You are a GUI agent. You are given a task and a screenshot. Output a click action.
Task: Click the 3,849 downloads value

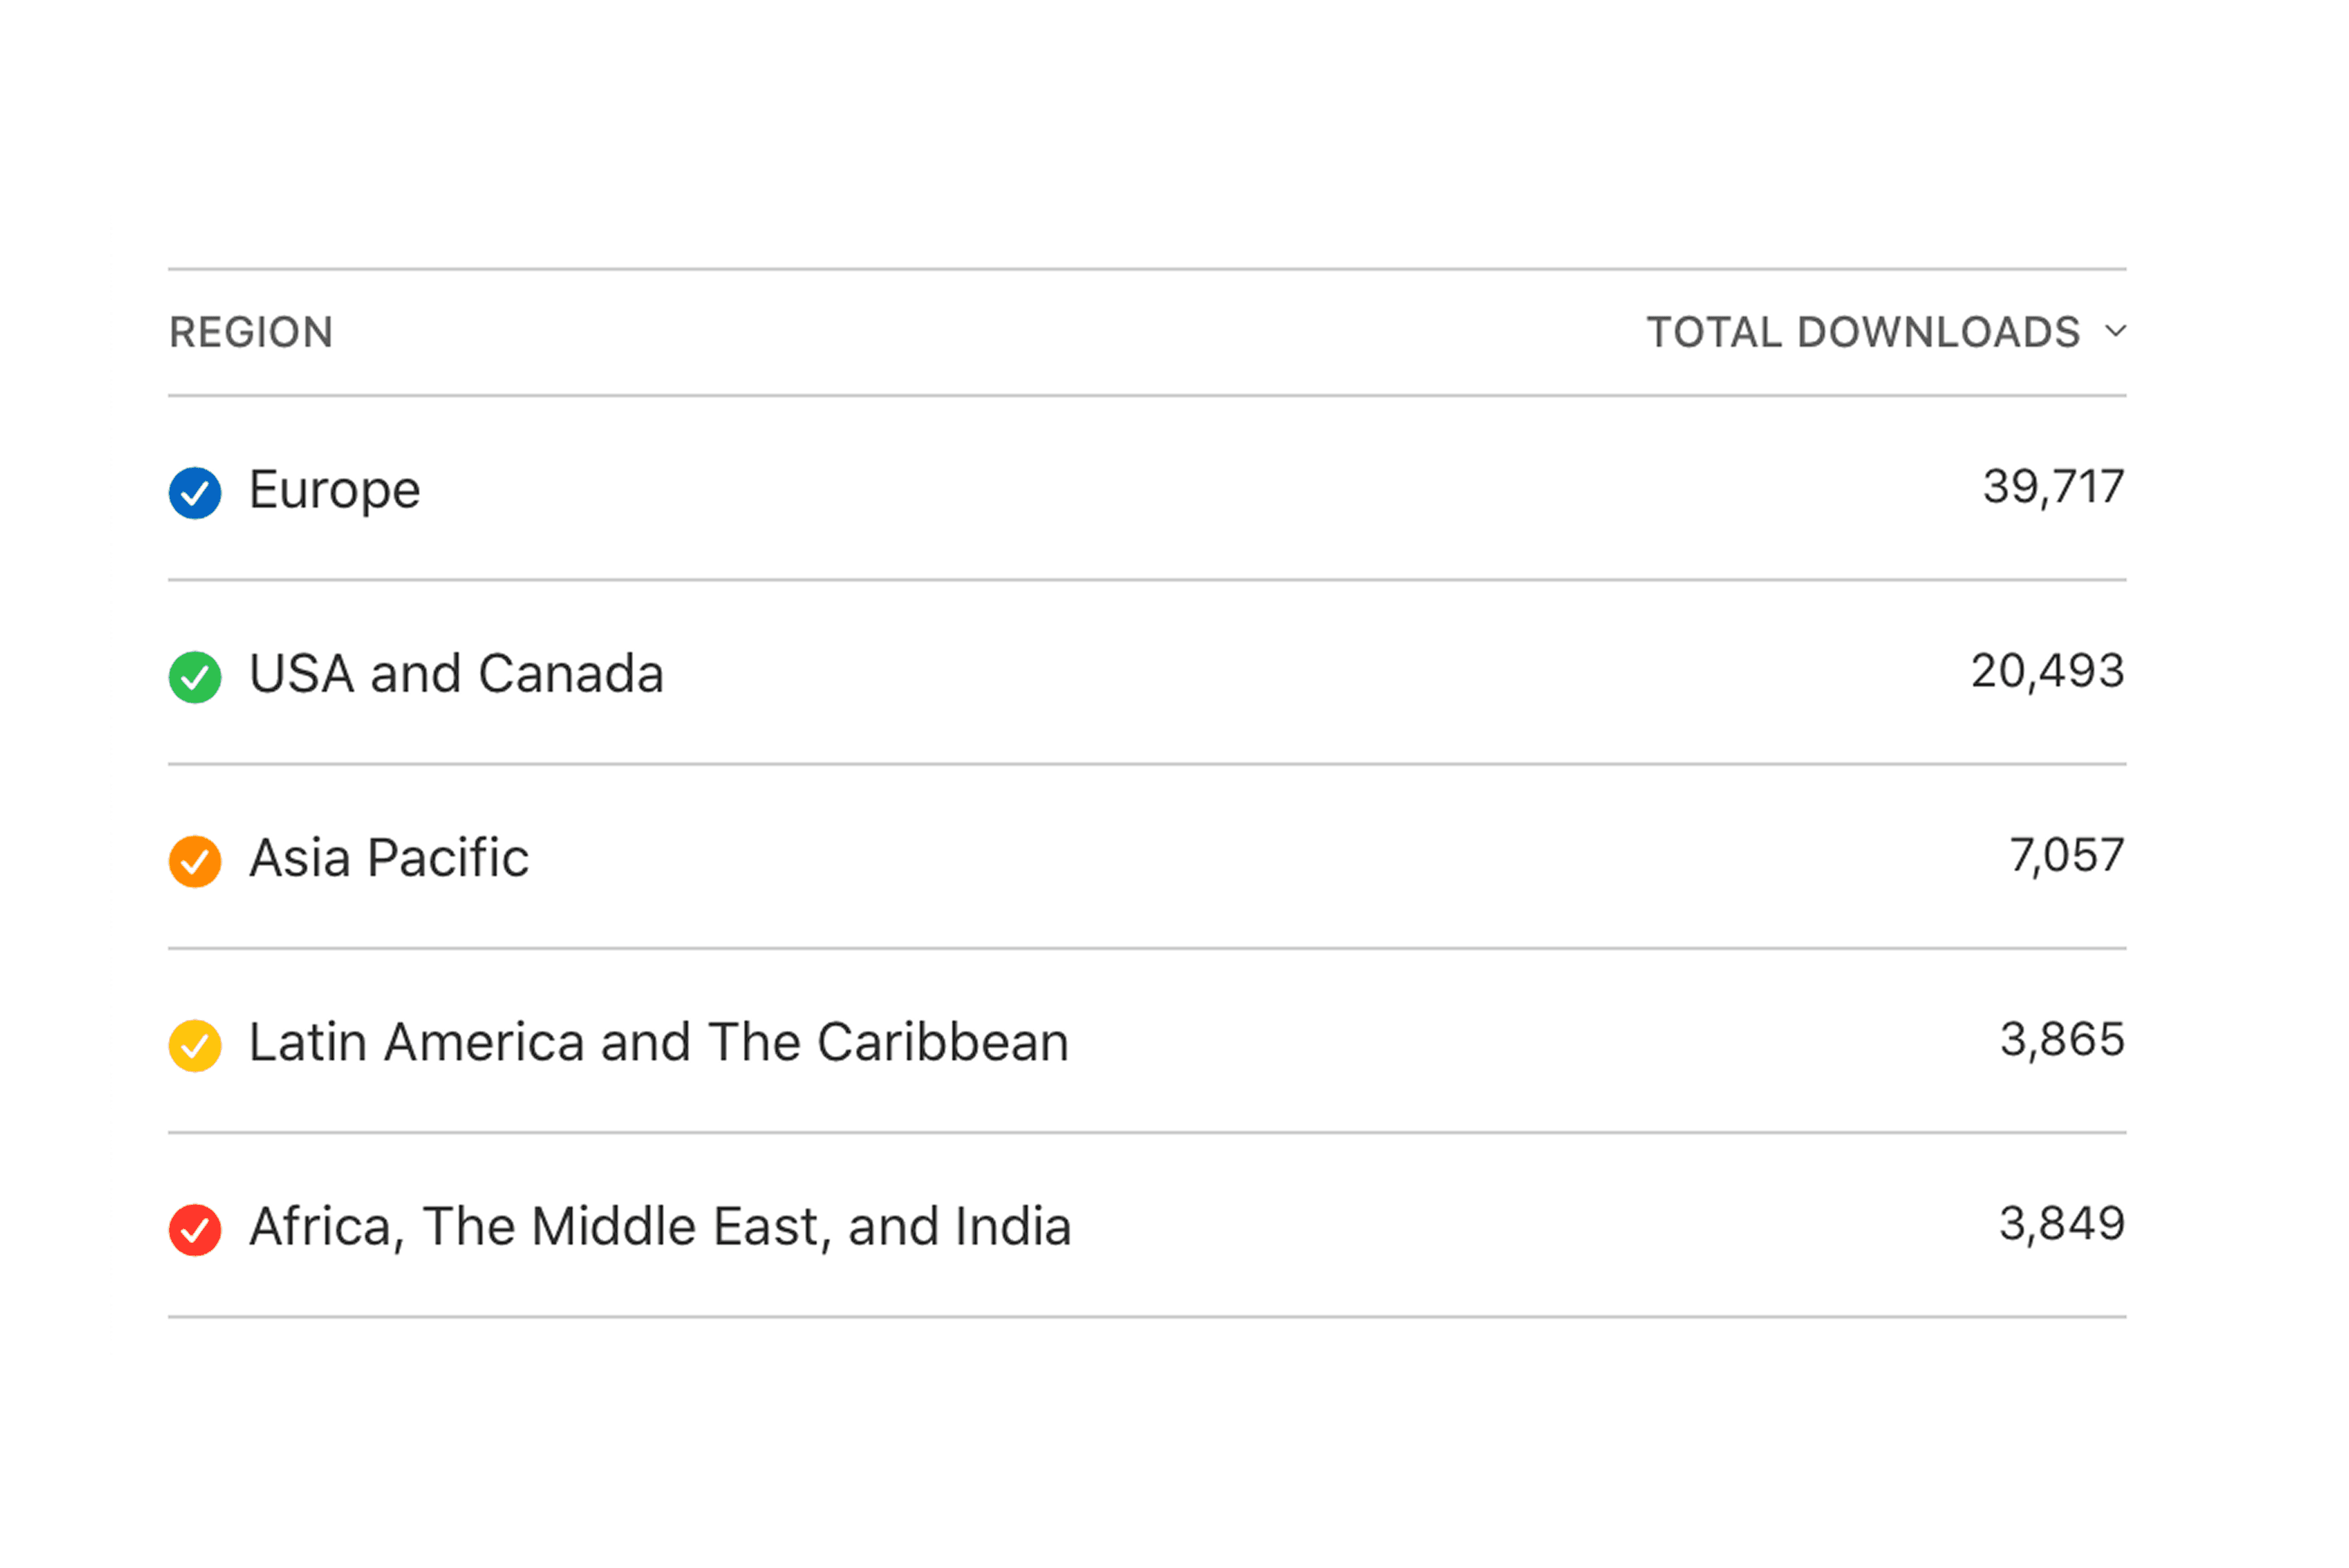2062,1225
